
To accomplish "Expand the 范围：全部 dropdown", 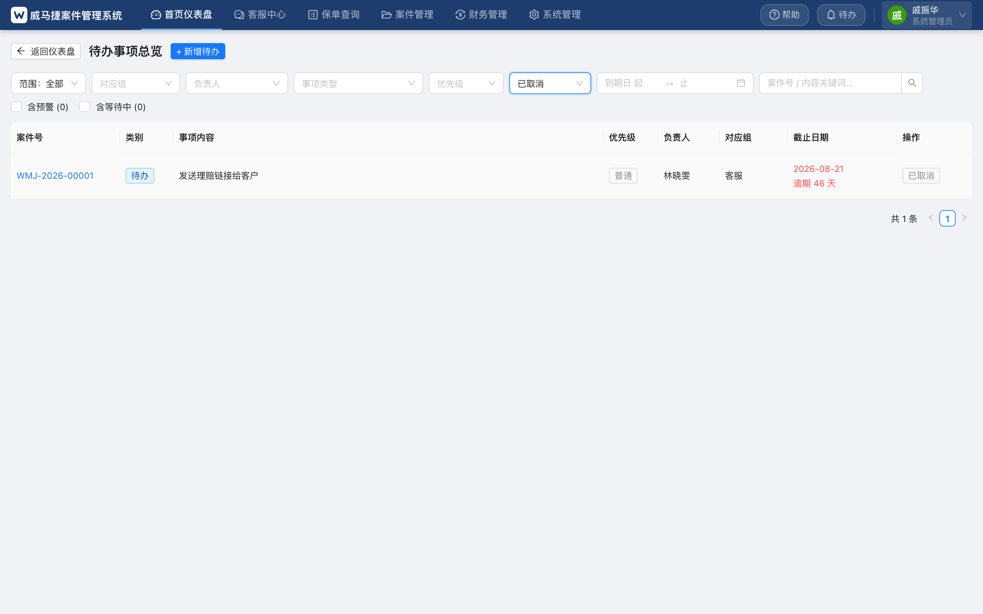I will click(48, 83).
